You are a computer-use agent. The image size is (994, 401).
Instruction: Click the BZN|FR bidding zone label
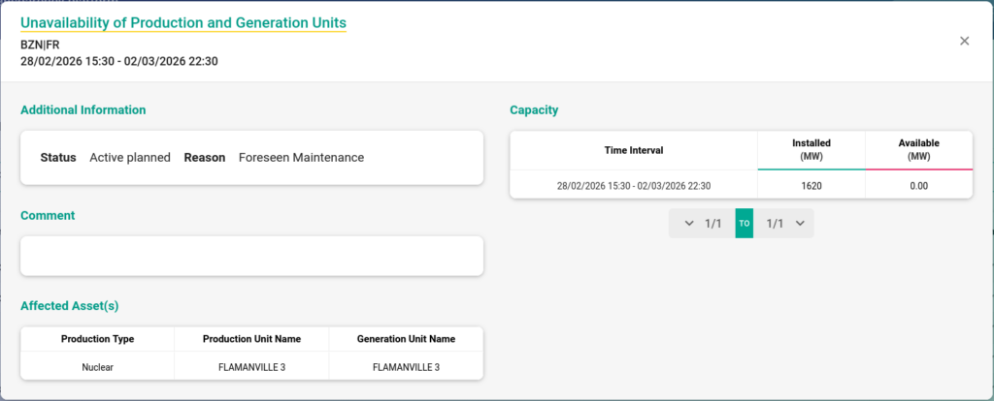(40, 45)
